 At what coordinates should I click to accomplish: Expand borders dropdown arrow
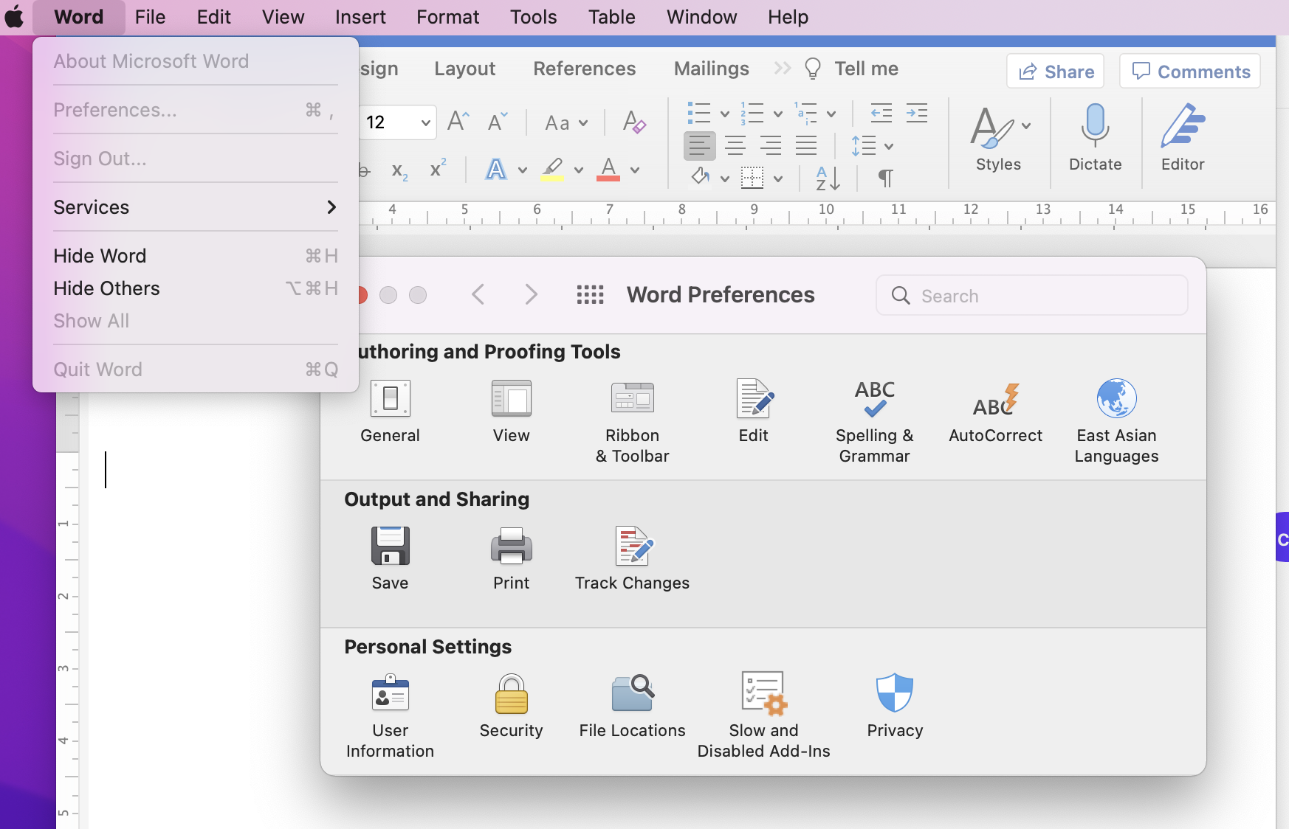click(x=778, y=178)
